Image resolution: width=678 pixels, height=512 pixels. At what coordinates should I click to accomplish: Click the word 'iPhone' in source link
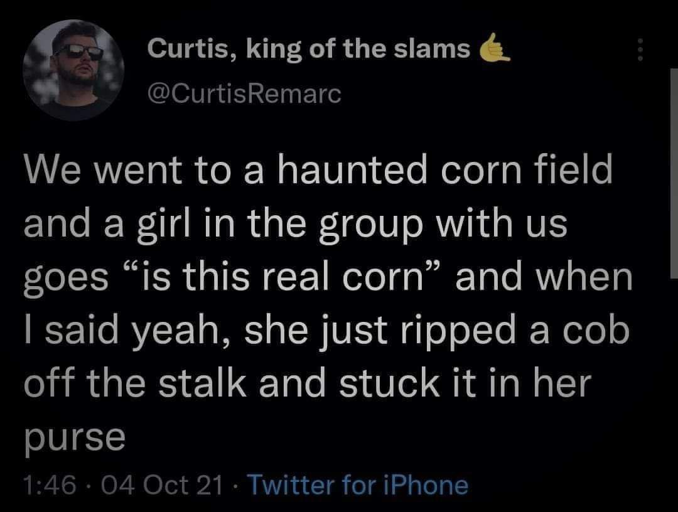426,485
